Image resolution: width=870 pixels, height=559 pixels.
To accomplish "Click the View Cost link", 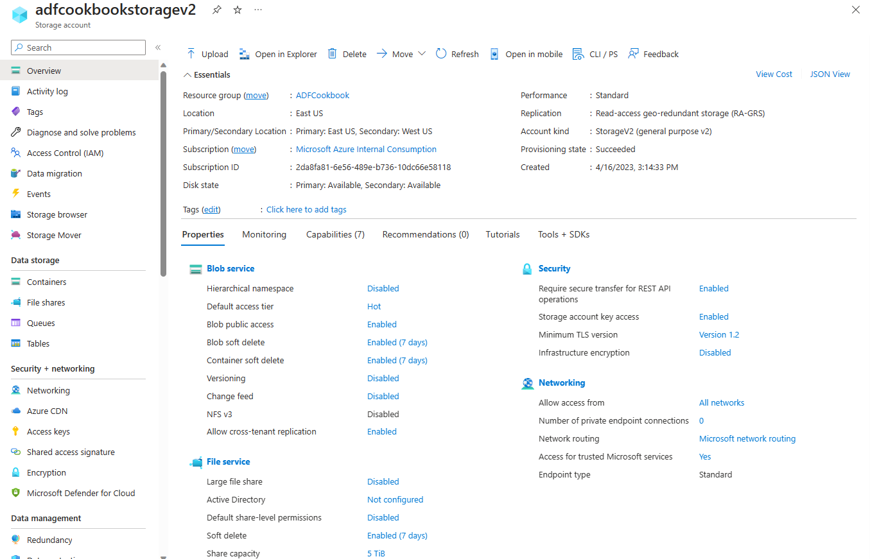I will point(774,74).
